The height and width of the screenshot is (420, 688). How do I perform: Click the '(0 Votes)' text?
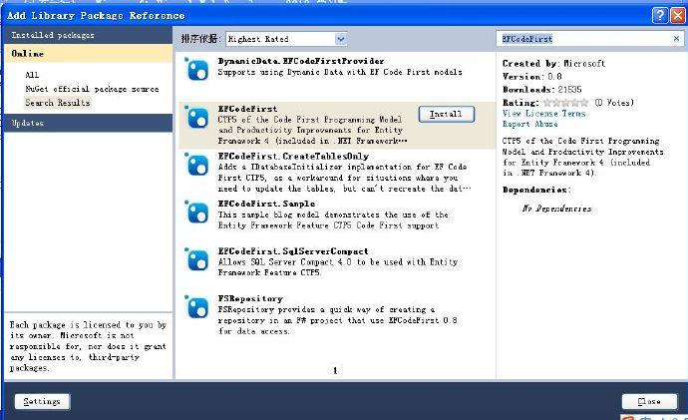click(614, 103)
